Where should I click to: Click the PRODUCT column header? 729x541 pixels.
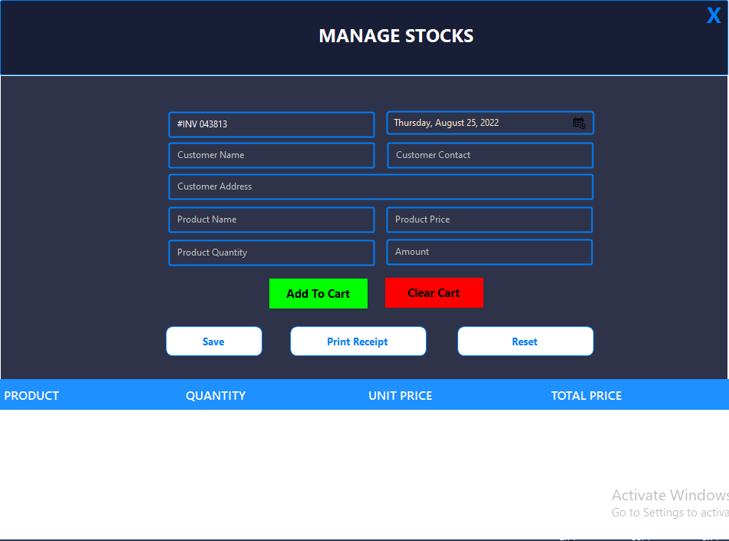coord(31,395)
